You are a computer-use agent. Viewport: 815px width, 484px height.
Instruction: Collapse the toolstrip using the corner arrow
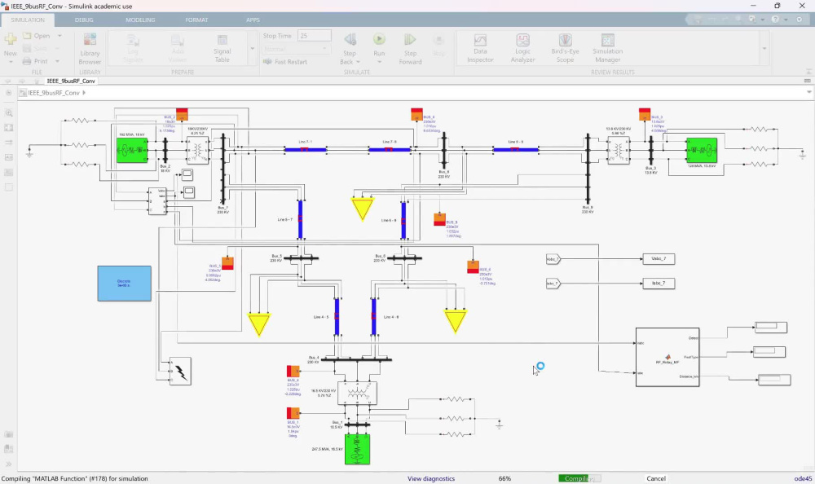[808, 72]
